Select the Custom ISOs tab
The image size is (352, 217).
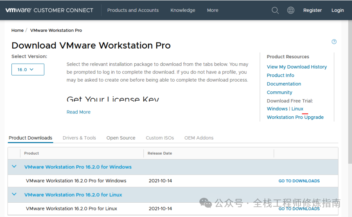point(160,138)
